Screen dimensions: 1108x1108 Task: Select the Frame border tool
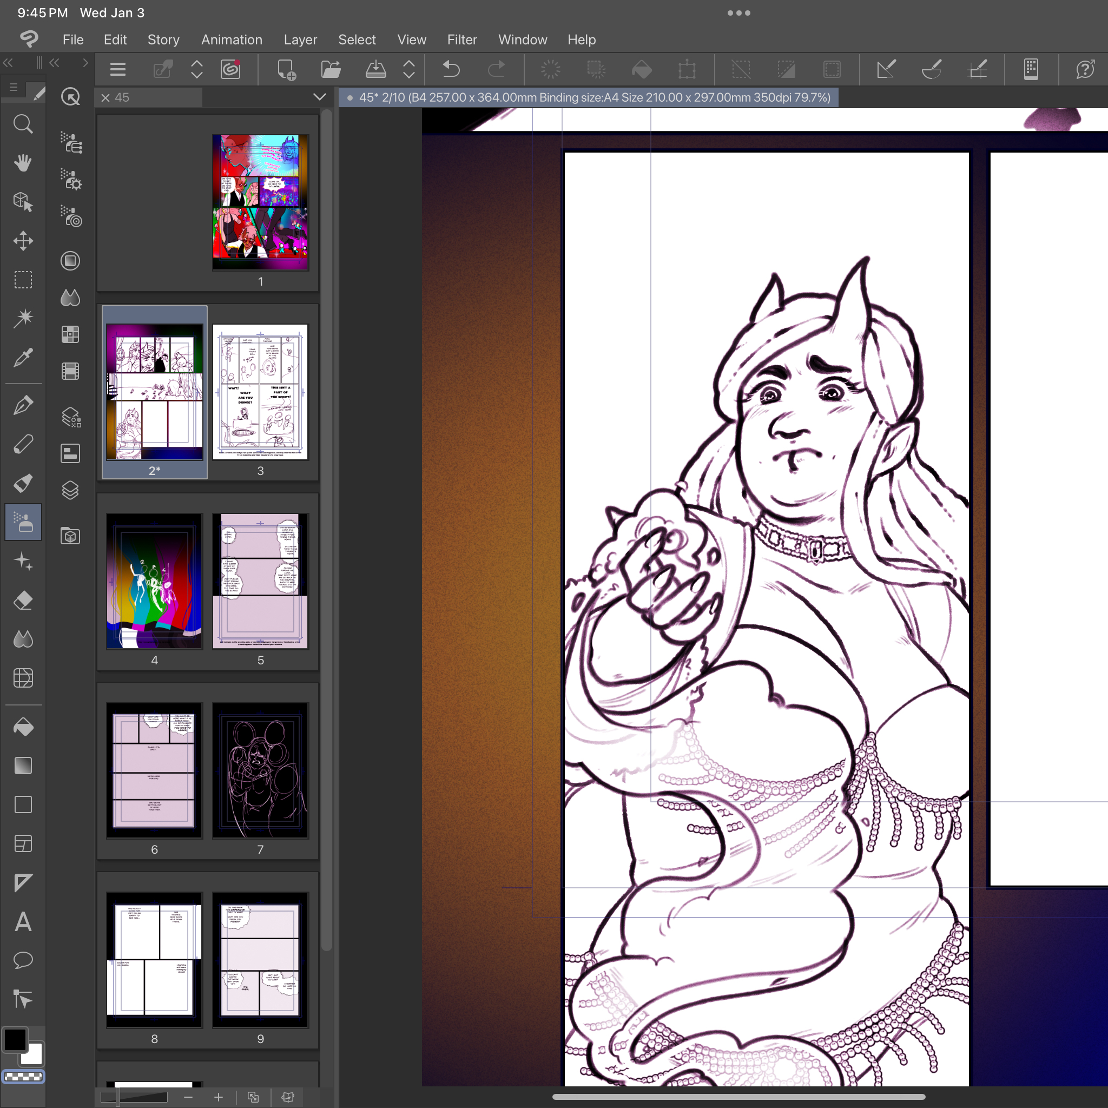(x=23, y=843)
